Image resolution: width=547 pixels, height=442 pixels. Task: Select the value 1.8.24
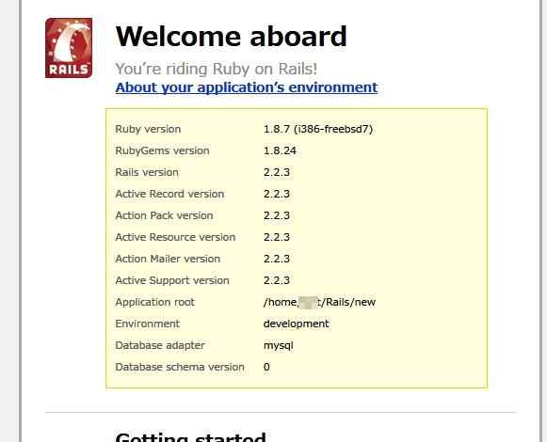point(280,150)
